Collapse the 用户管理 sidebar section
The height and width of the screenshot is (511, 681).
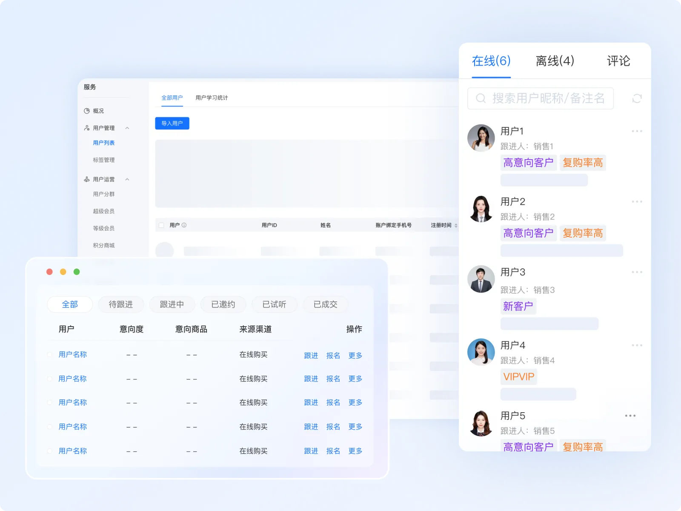(x=127, y=127)
